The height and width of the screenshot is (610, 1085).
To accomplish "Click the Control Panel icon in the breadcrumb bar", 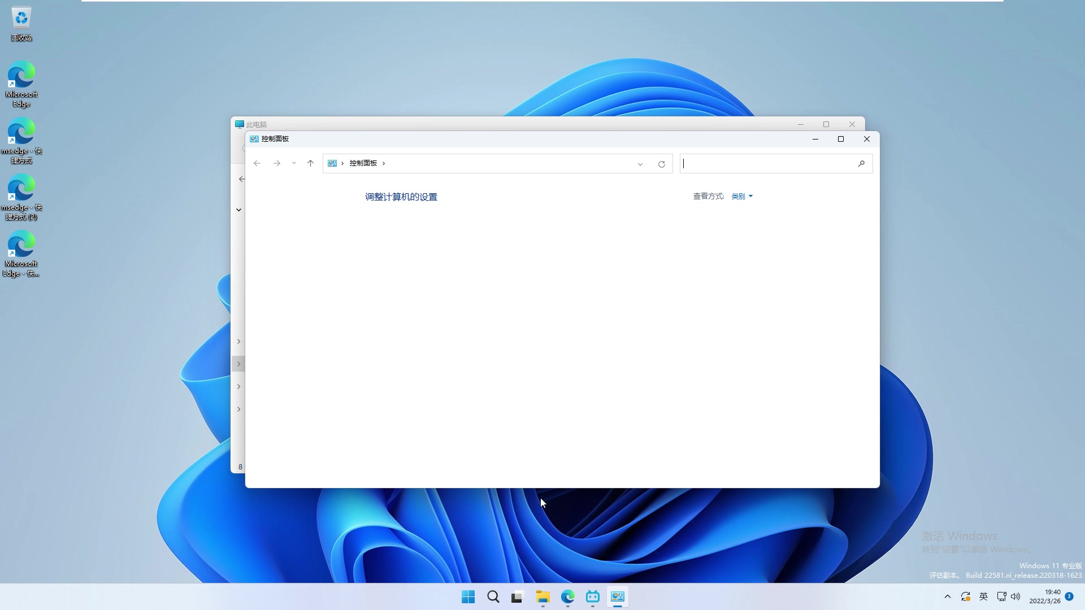I will (x=333, y=163).
